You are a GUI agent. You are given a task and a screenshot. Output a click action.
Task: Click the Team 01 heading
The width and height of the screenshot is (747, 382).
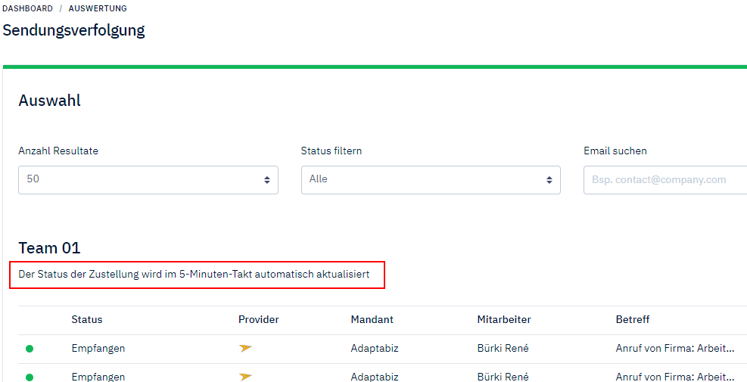point(49,248)
